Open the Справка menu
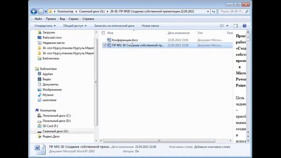This screenshot has height=158, width=281. point(88,19)
